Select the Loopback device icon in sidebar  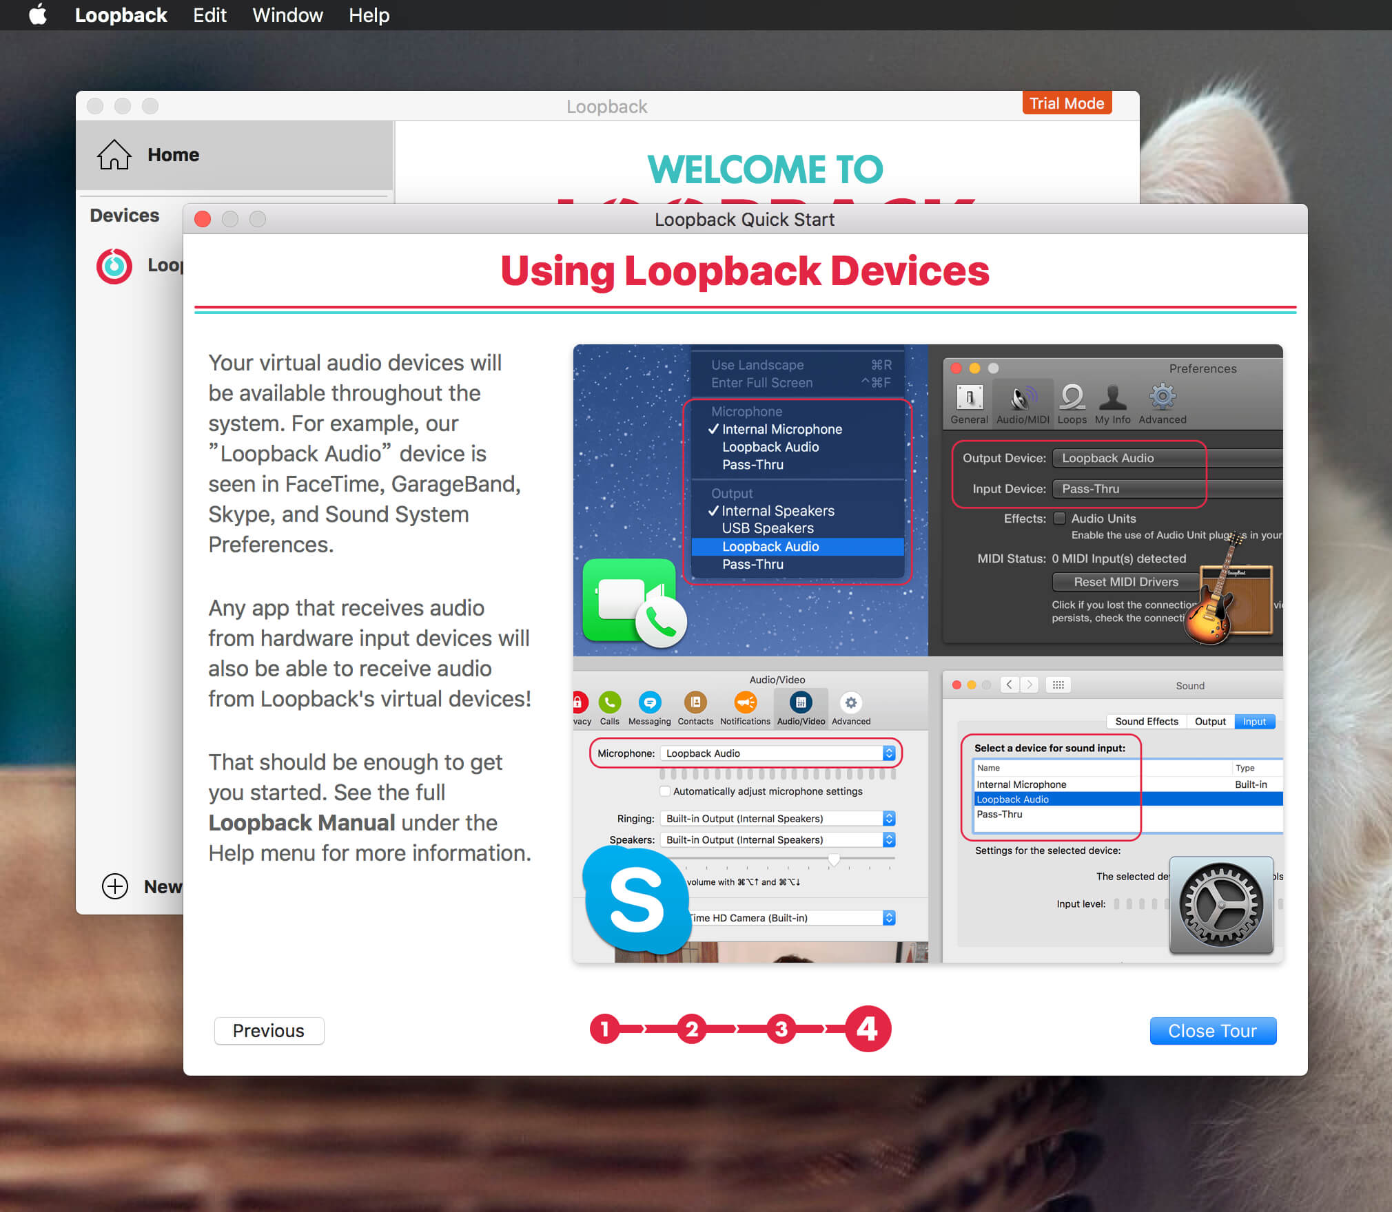(x=114, y=265)
